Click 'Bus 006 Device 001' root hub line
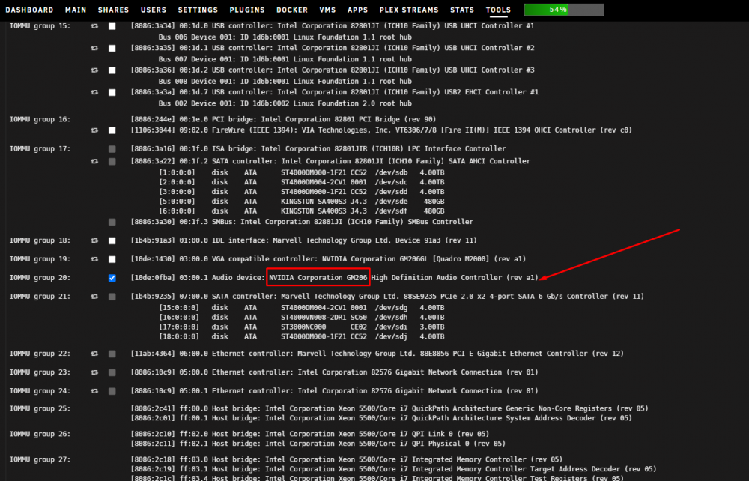 (x=285, y=37)
